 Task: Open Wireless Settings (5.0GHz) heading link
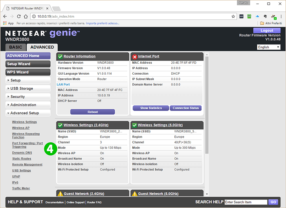pyautogui.click(x=160, y=125)
